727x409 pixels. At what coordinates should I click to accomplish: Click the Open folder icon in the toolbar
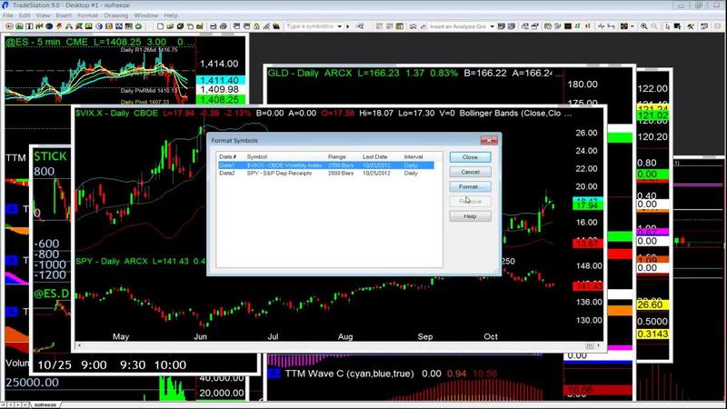point(170,26)
